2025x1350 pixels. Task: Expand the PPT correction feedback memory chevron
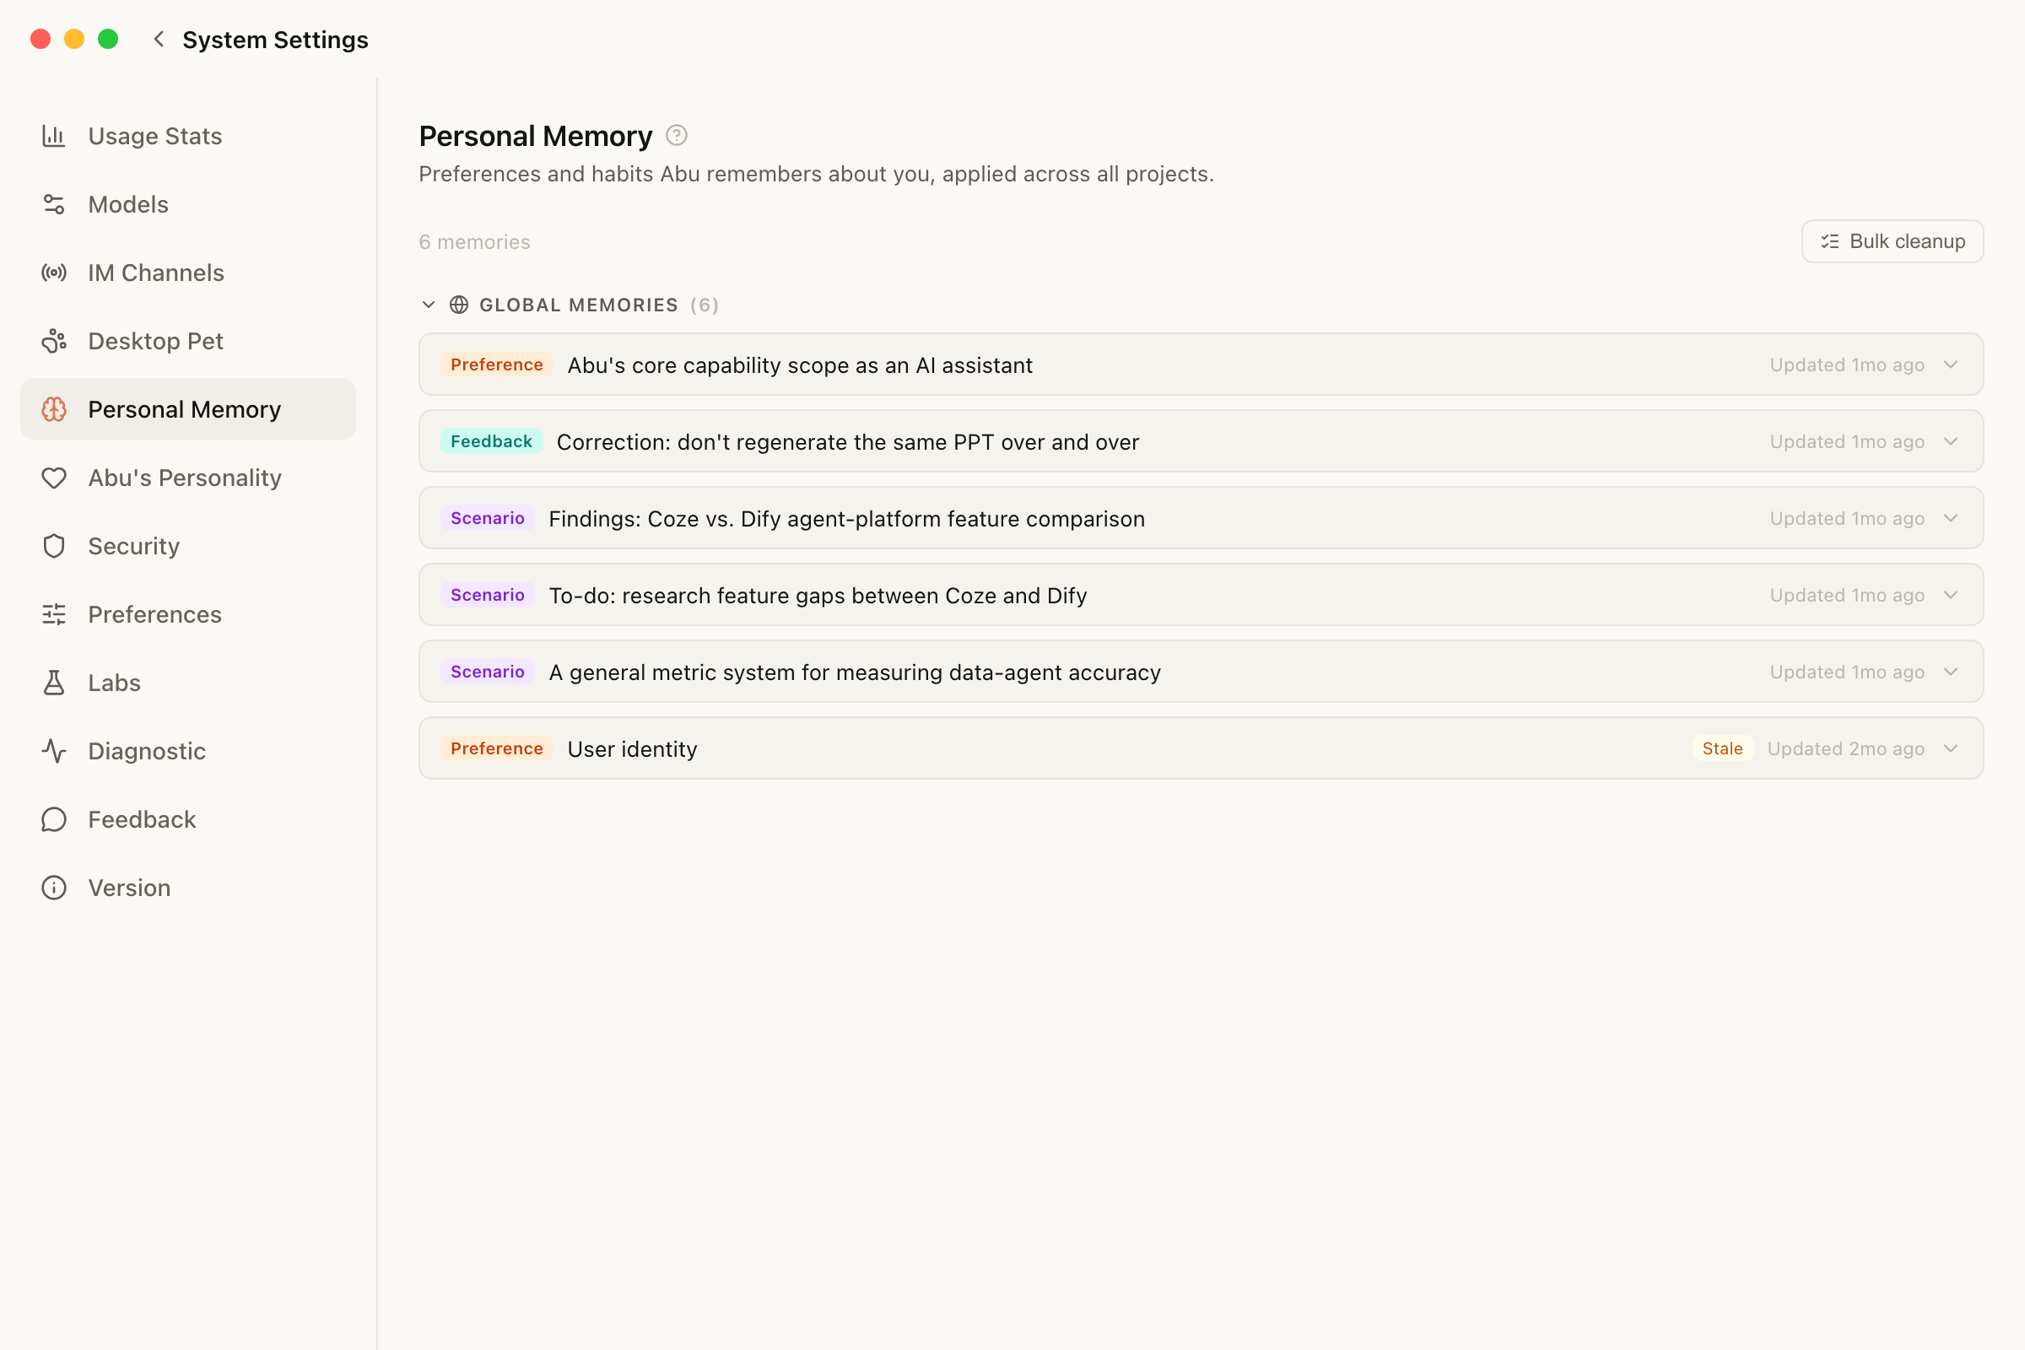tap(1951, 440)
